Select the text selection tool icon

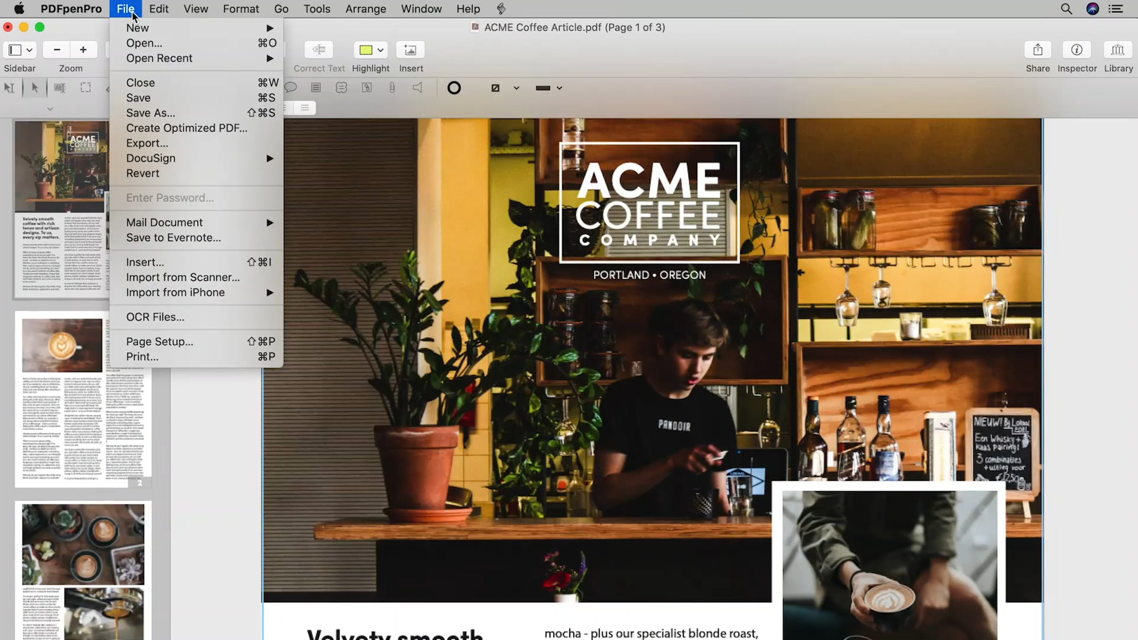pos(9,88)
